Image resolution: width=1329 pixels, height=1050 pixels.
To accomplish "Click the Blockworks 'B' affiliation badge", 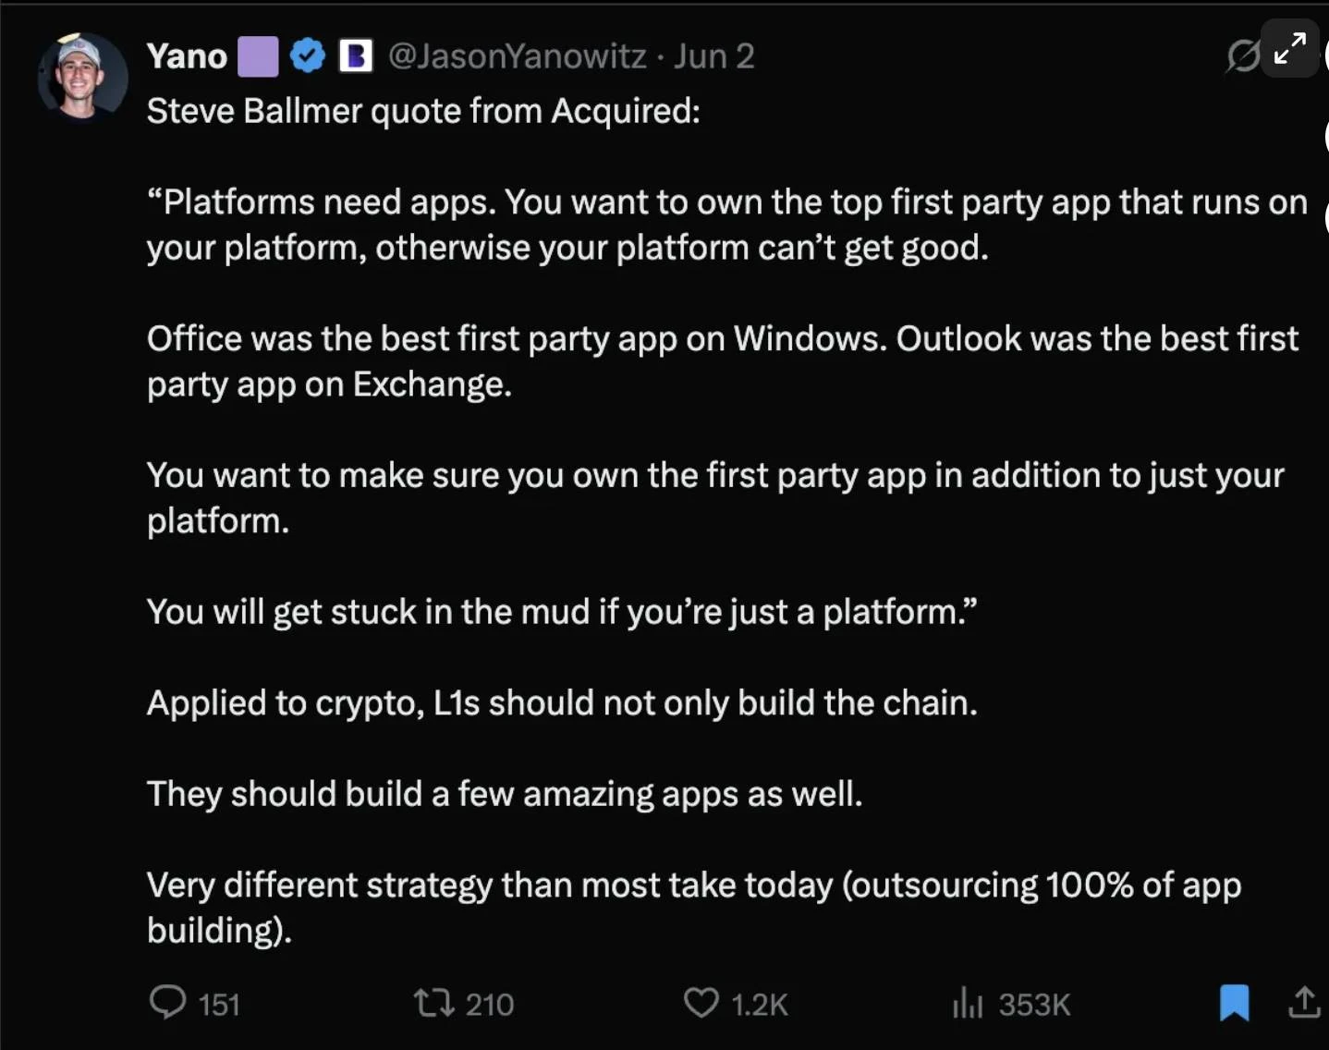I will (355, 55).
